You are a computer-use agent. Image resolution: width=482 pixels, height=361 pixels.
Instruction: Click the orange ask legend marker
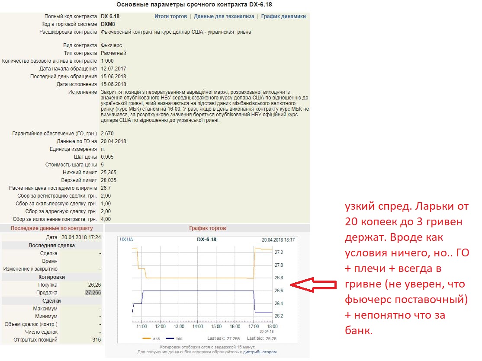146,339
